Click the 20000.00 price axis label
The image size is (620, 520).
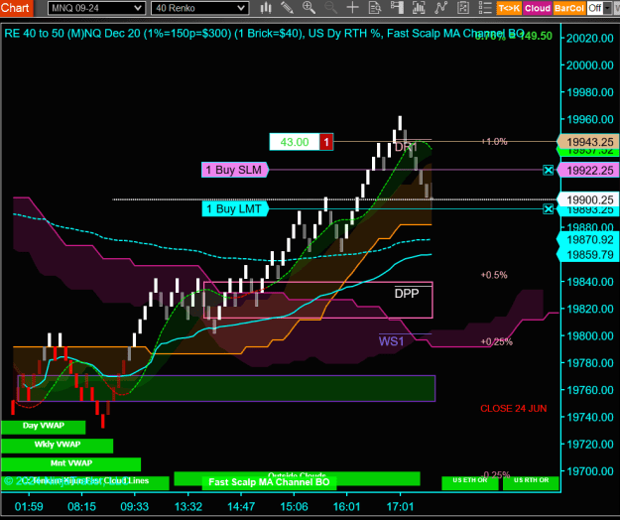589,65
